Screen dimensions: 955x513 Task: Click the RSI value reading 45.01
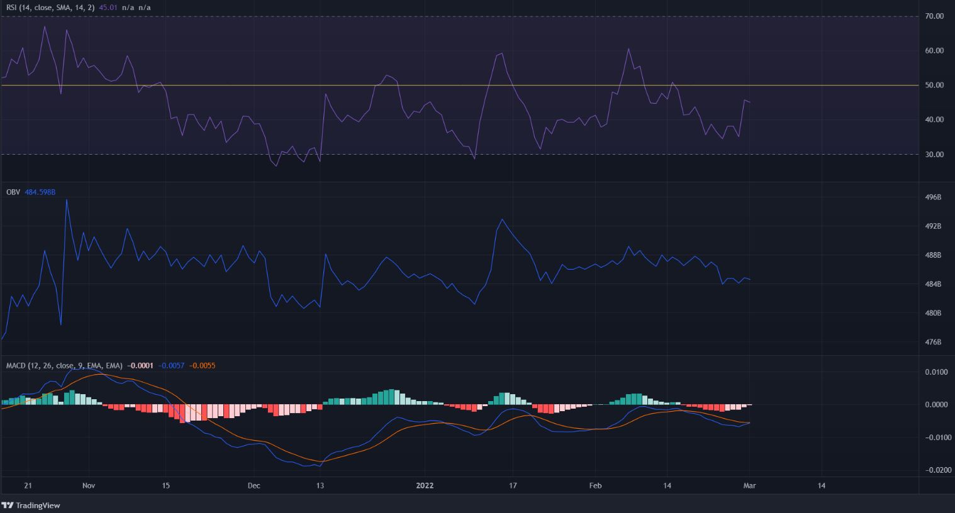click(x=108, y=8)
